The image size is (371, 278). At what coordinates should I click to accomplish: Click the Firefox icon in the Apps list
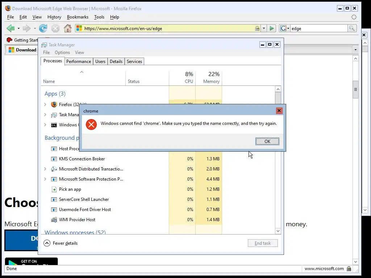coord(54,104)
